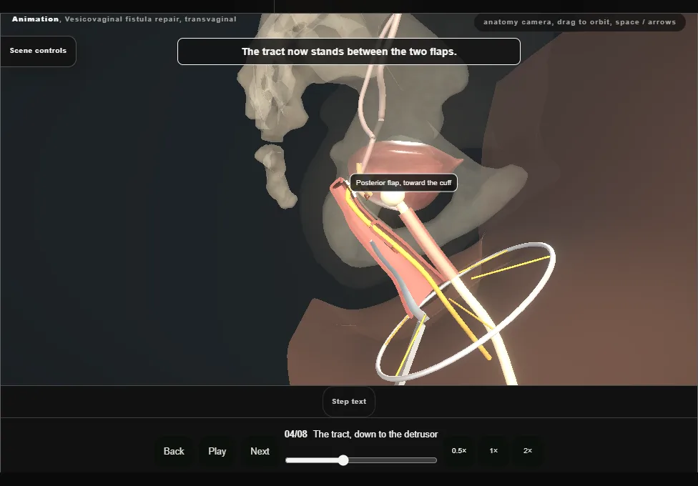This screenshot has height=486, width=698.
Task: Click the step counter '04/08'
Action: (x=296, y=435)
